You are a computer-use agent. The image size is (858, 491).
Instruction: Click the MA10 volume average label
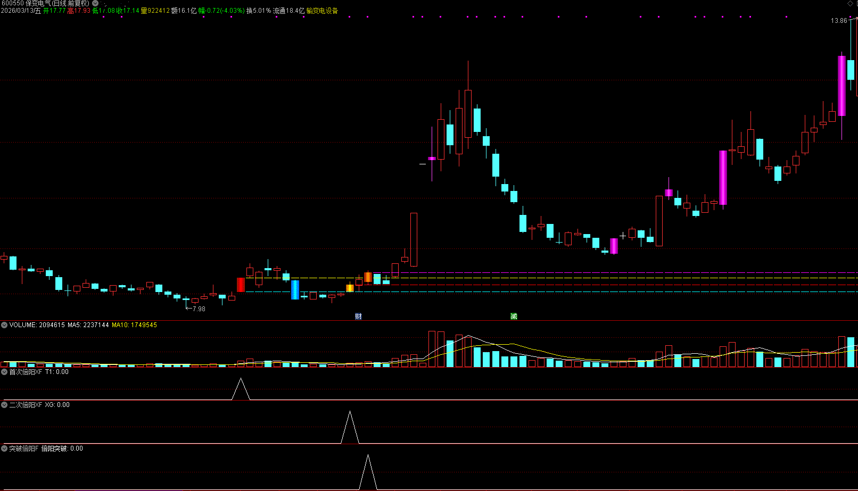[x=134, y=325]
